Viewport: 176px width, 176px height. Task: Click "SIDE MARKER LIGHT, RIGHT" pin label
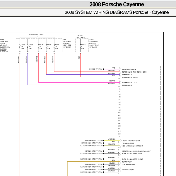tap(132, 146)
